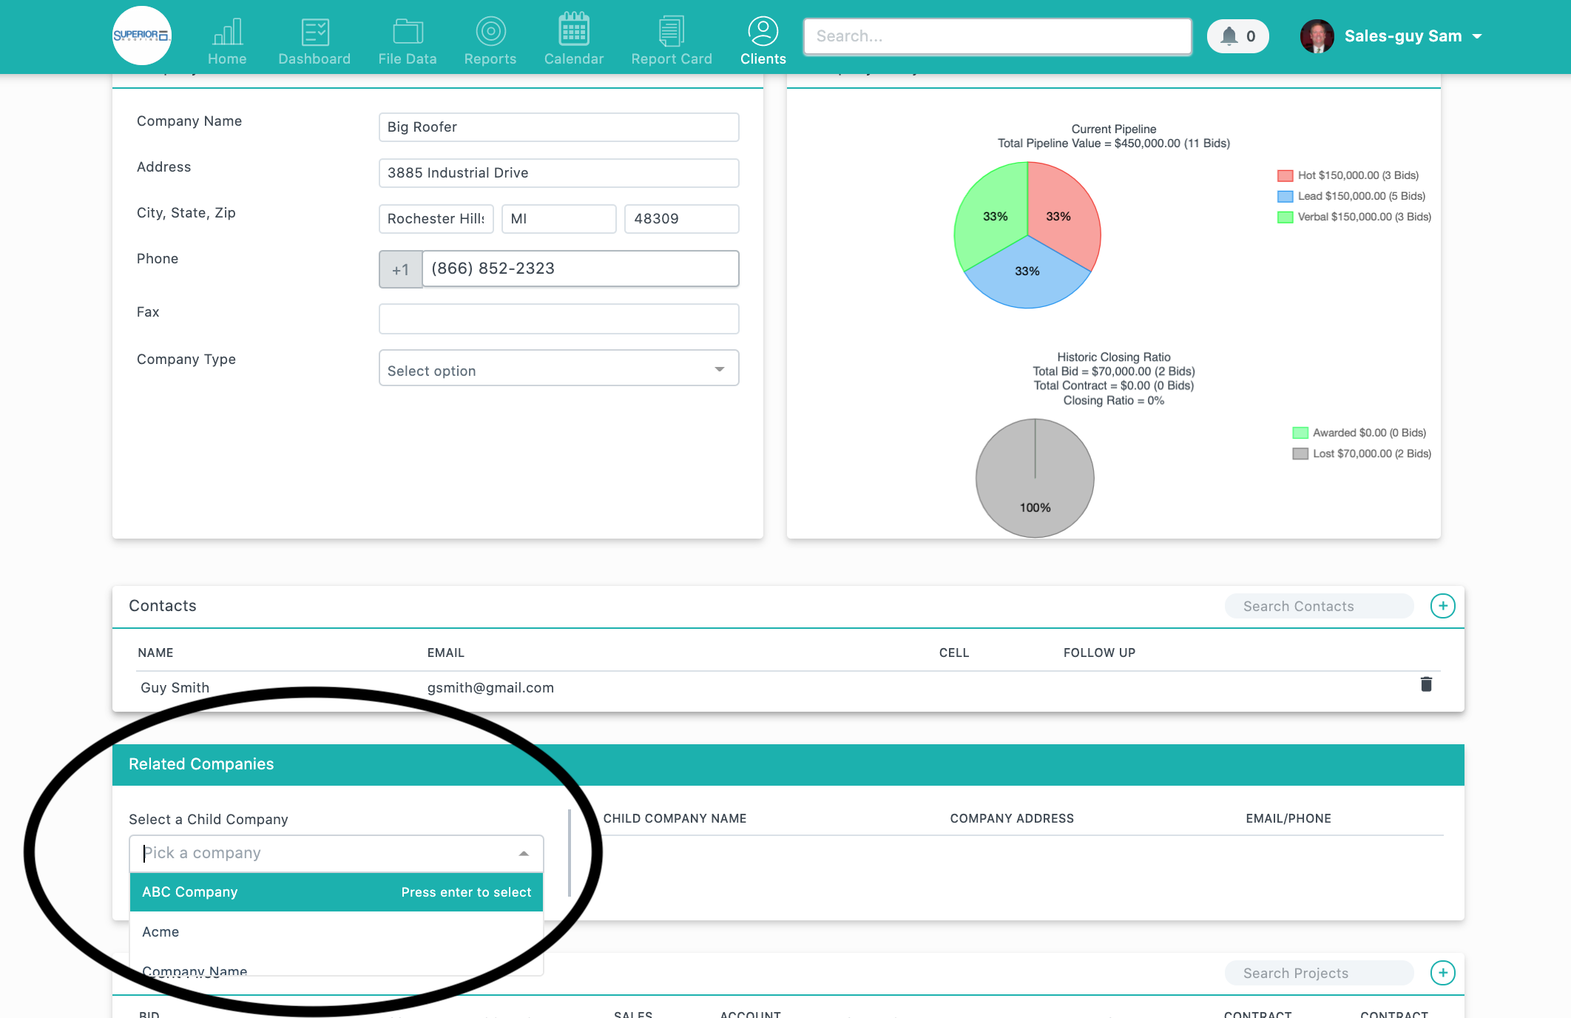Open File Data section

pyautogui.click(x=408, y=41)
